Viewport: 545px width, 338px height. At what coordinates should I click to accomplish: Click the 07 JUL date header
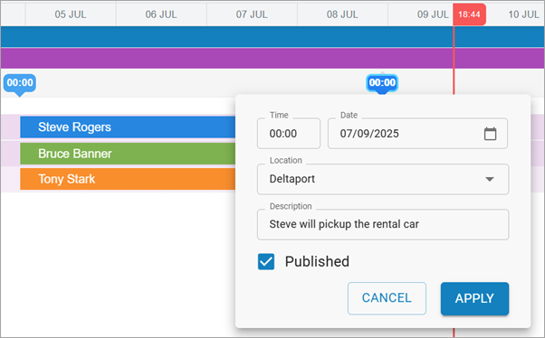point(252,14)
